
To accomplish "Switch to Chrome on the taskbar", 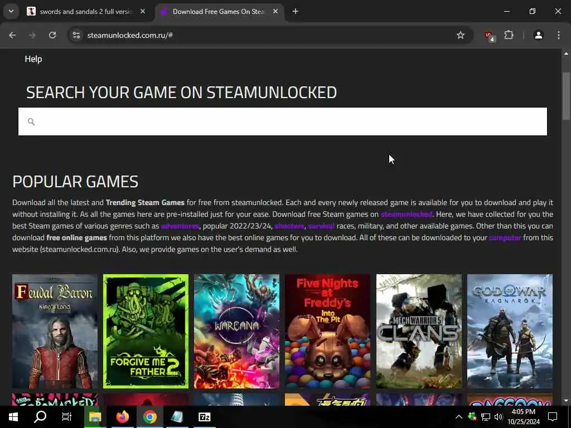I will point(149,417).
